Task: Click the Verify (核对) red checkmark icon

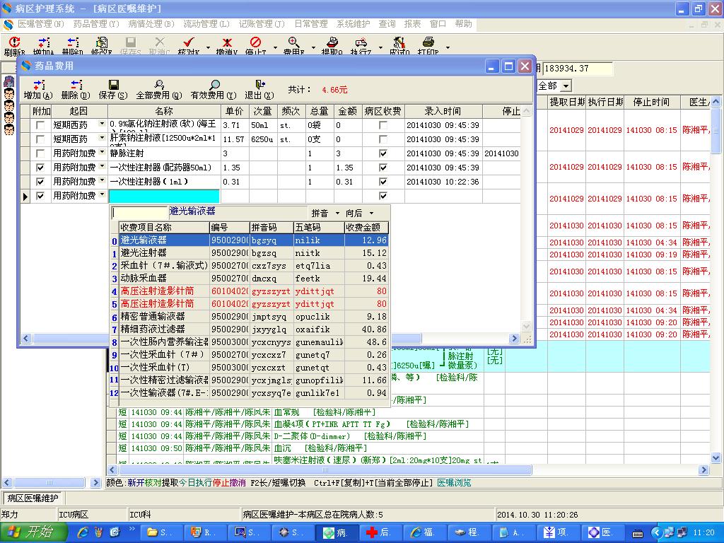Action: click(x=188, y=45)
